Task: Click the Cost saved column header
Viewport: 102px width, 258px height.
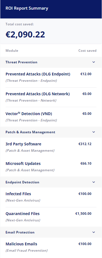Action: click(87, 50)
